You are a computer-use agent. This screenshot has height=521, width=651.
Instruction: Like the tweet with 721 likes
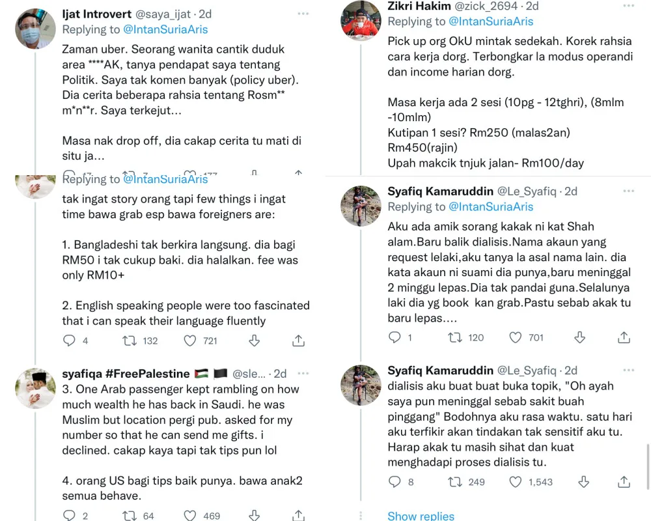point(190,340)
